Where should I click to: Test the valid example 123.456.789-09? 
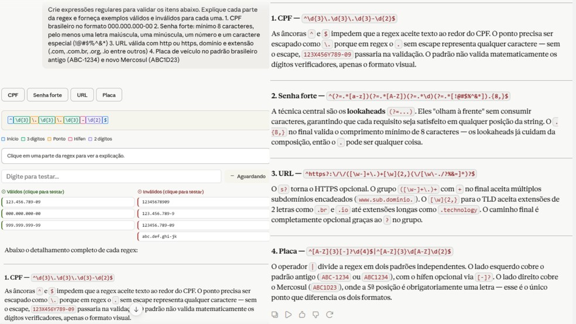tap(68, 202)
